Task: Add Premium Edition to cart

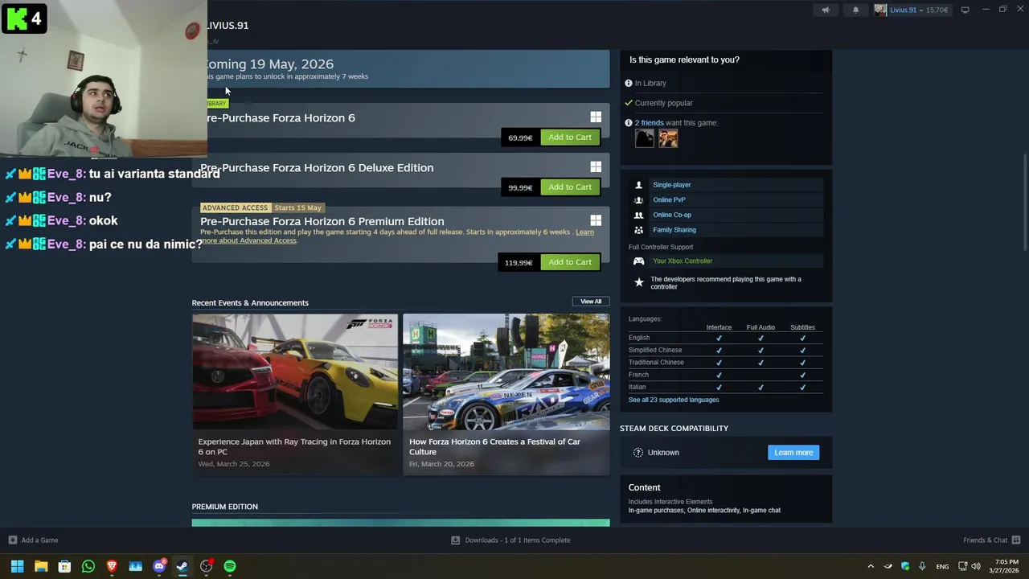Action: pos(570,262)
